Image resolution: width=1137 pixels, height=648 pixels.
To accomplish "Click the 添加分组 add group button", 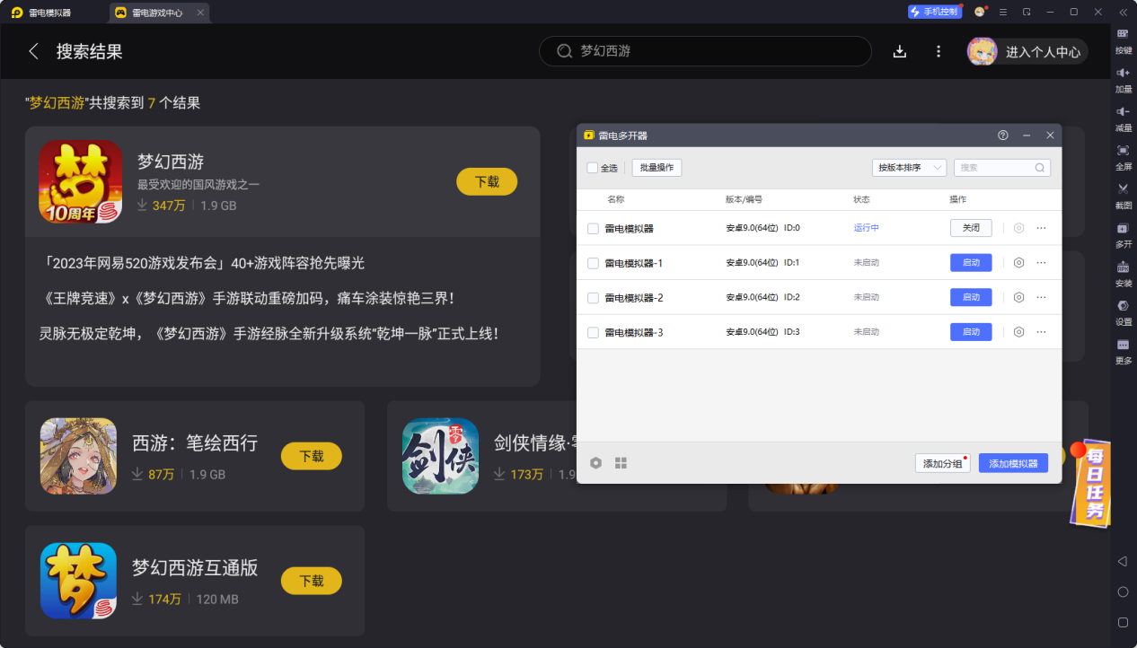I will tap(942, 463).
